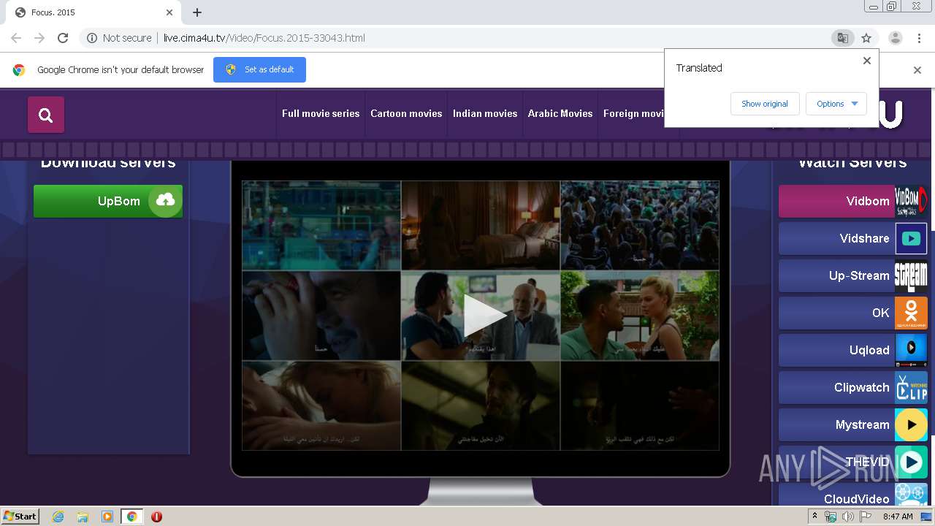The image size is (935, 526).
Task: Open Windows Media Player from the taskbar
Action: (107, 517)
